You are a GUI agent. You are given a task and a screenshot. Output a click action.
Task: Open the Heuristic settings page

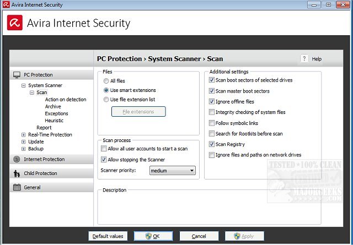[x=54, y=121]
